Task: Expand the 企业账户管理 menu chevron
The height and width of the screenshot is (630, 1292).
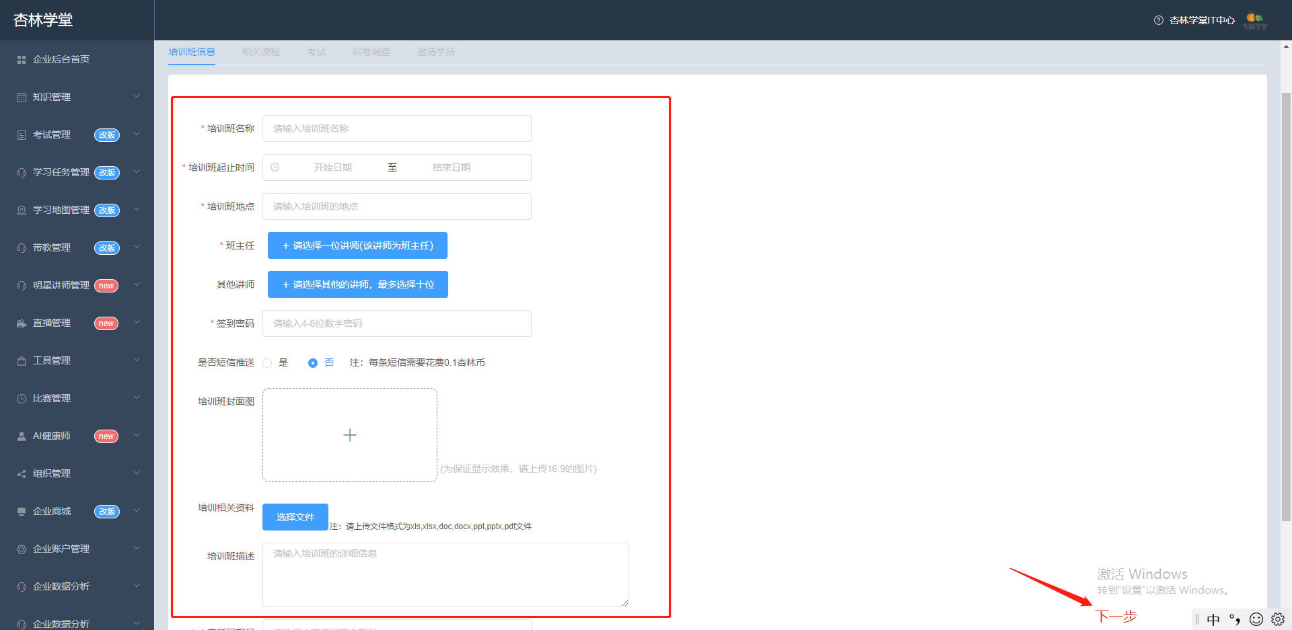Action: [137, 549]
